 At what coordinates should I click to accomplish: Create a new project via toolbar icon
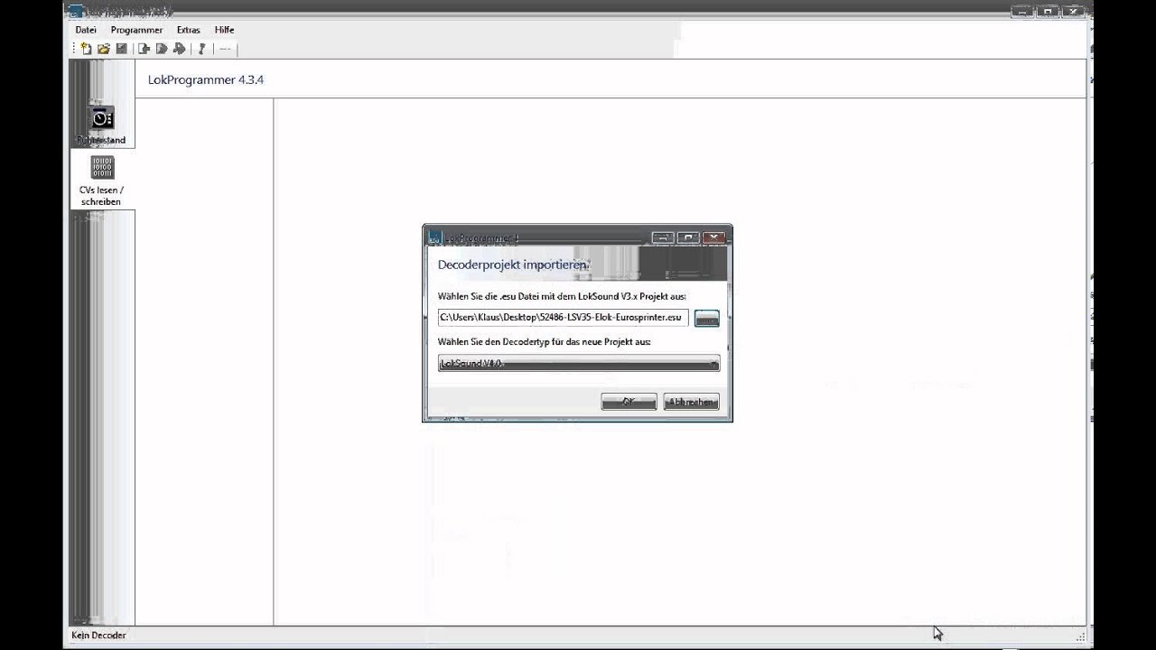[x=86, y=49]
